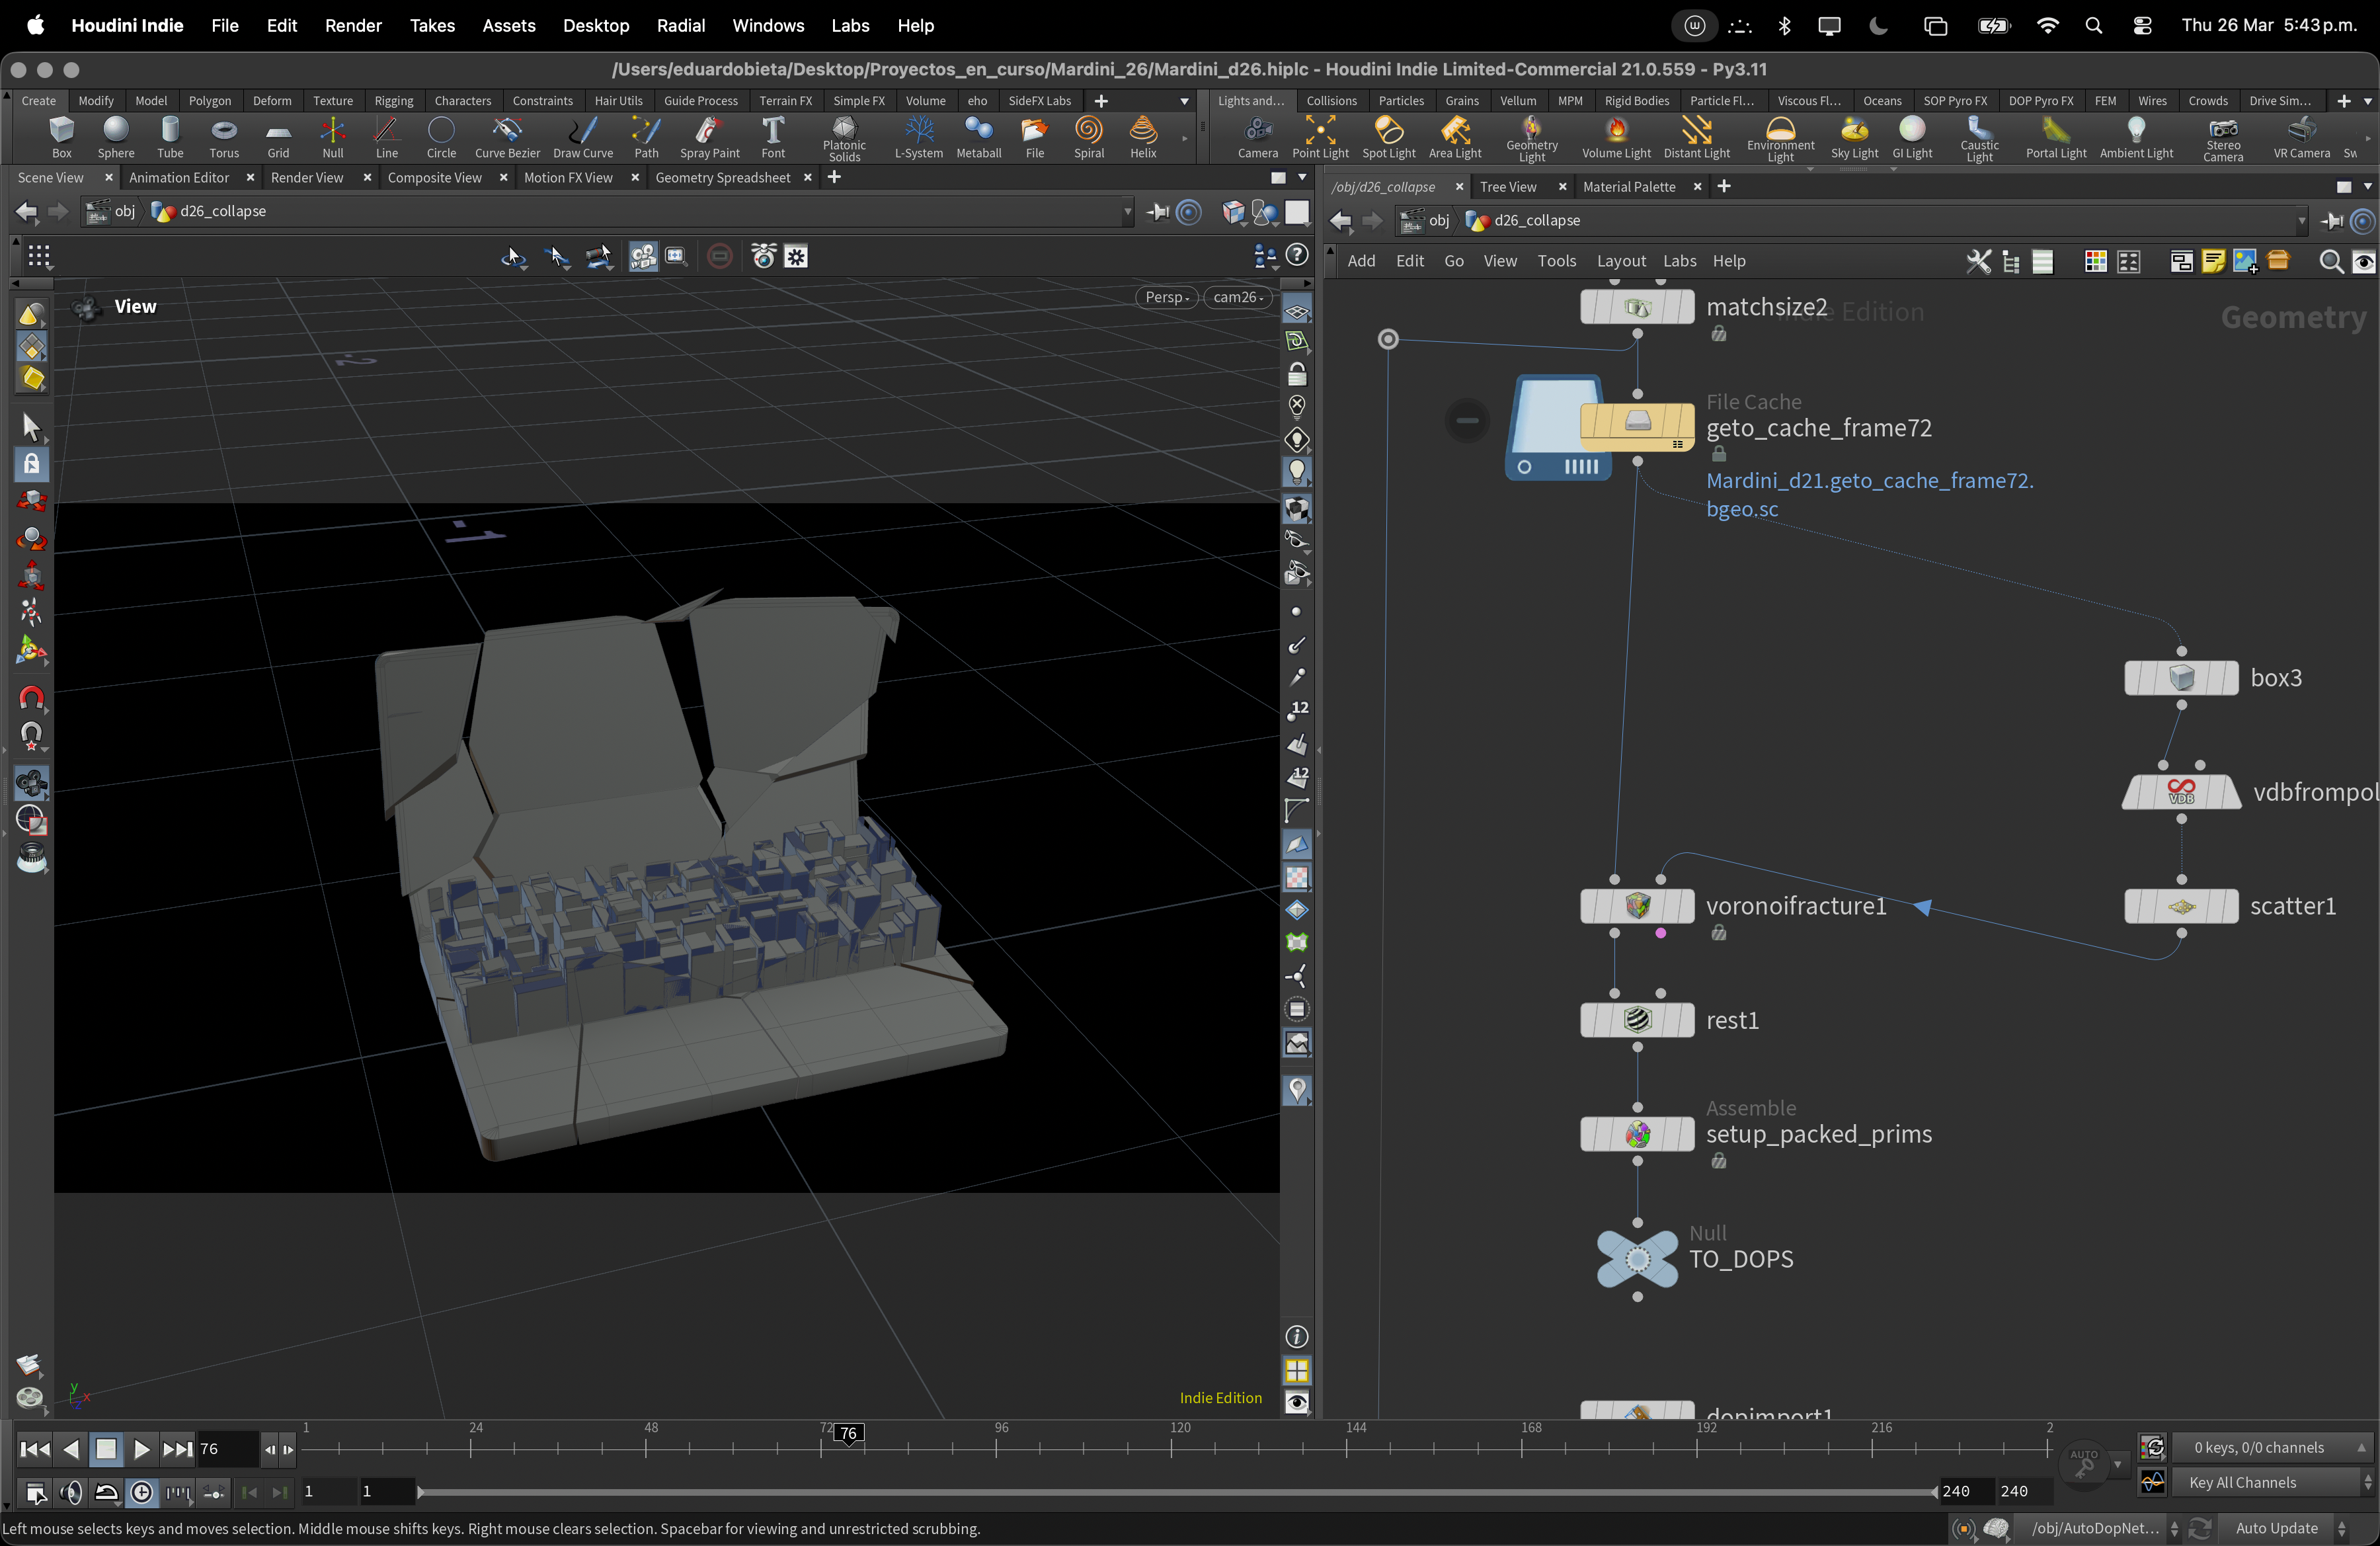Image resolution: width=2380 pixels, height=1546 pixels.
Task: Click the Key All Channels button
Action: click(x=2242, y=1483)
